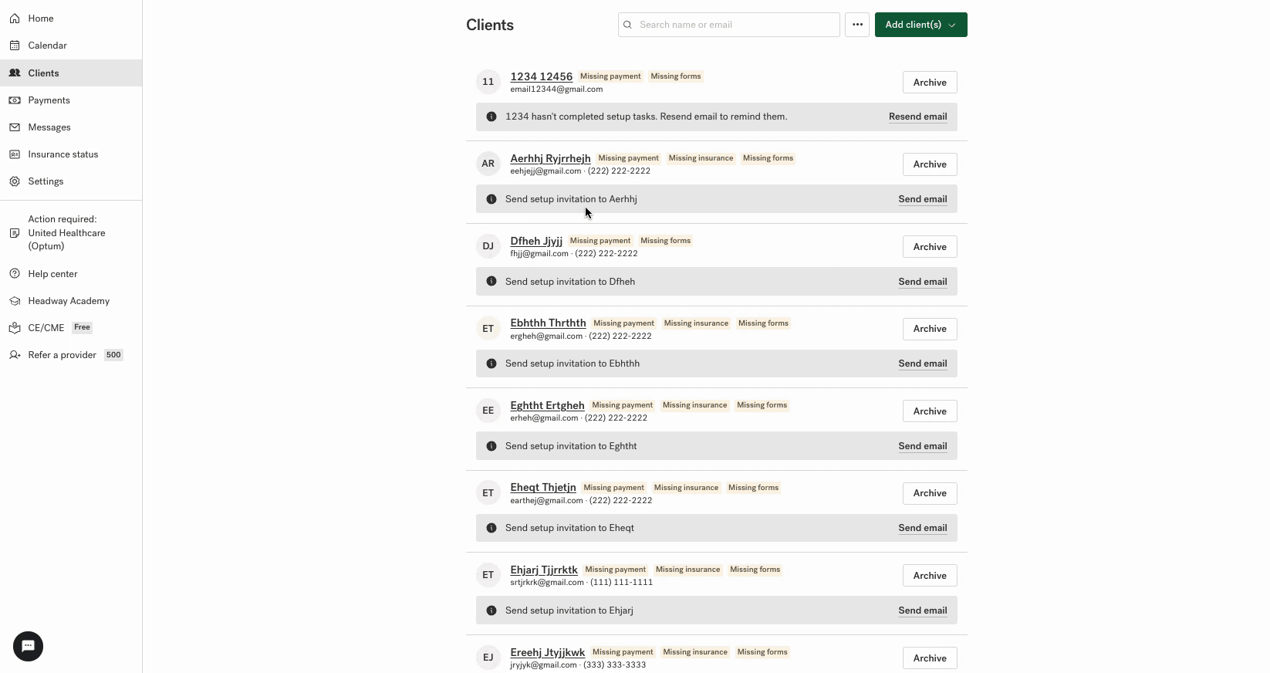Viewport: 1270px width, 673px height.
Task: Open client profile Eghtht Ertgheh
Action: [x=547, y=405]
